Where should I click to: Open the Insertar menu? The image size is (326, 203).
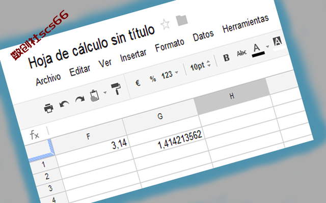pos(133,56)
